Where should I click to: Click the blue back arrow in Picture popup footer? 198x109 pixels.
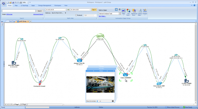[97, 101]
